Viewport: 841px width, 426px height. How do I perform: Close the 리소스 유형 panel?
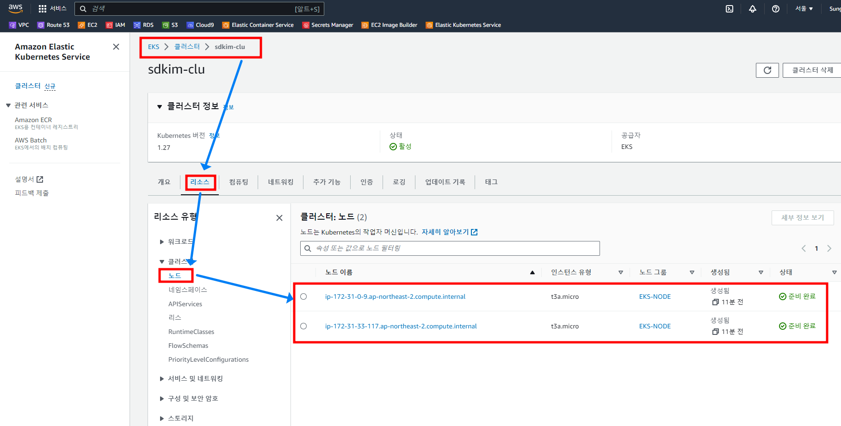(279, 218)
